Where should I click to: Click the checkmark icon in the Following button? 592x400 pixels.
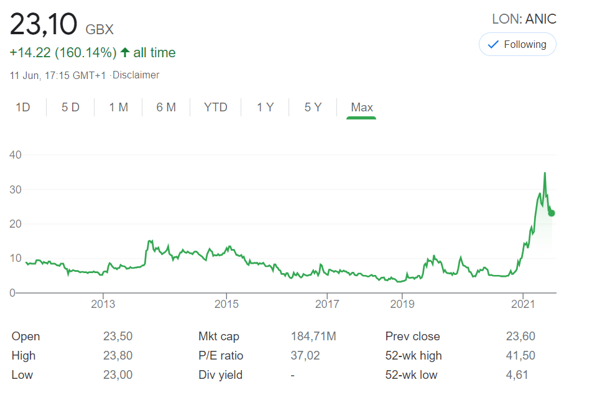[x=494, y=44]
